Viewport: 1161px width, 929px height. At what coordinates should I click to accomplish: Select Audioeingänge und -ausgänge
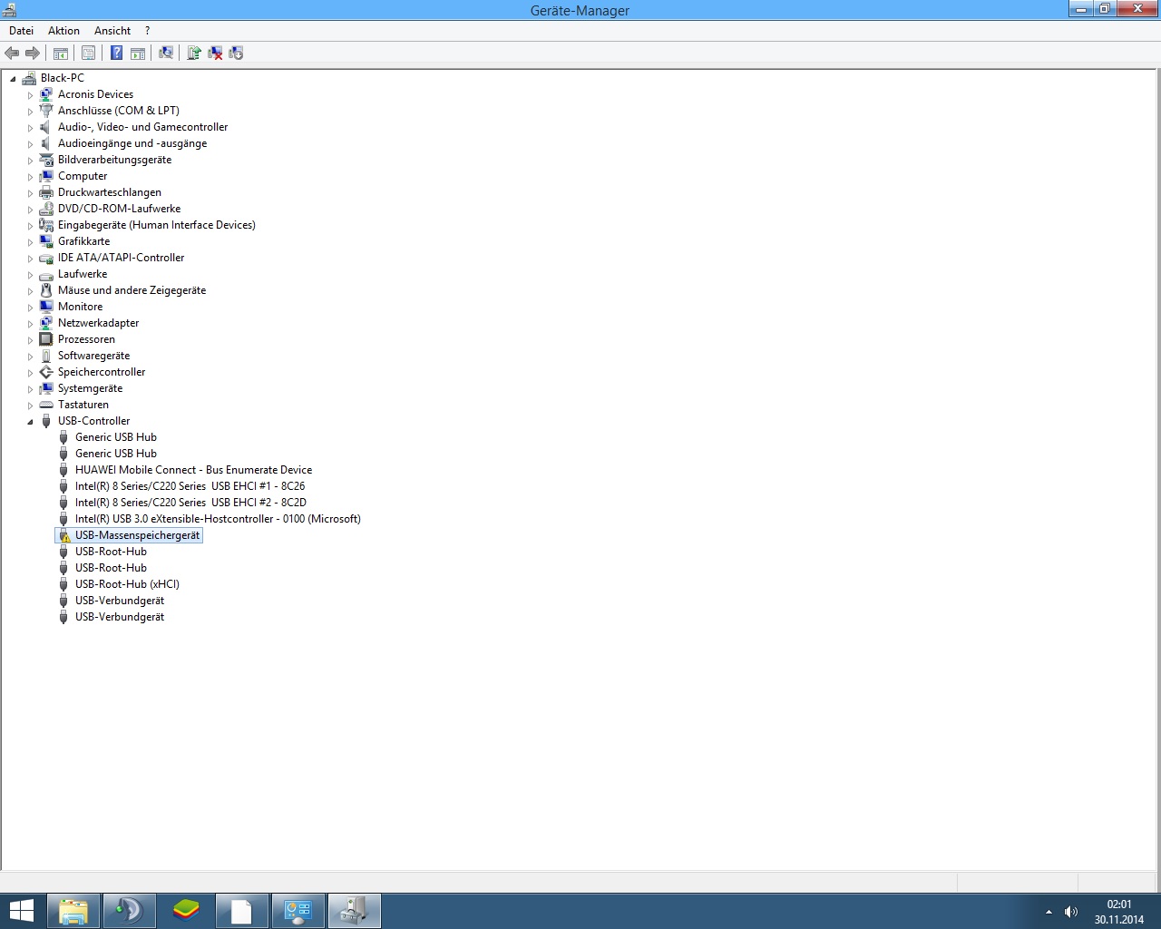pos(132,143)
